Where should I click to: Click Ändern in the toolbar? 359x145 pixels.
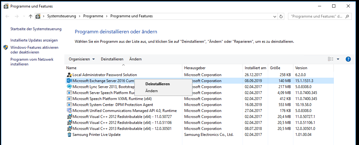click(x=135, y=59)
